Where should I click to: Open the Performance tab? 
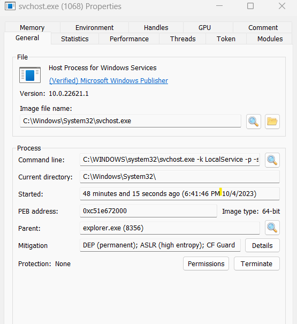129,39
